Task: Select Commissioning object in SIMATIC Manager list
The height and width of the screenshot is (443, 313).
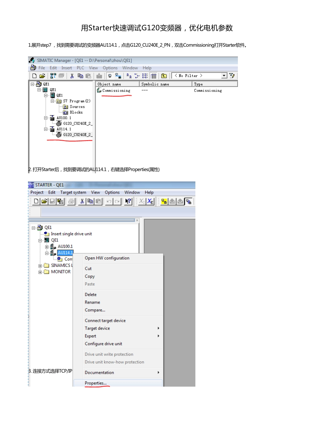Action: click(x=114, y=91)
